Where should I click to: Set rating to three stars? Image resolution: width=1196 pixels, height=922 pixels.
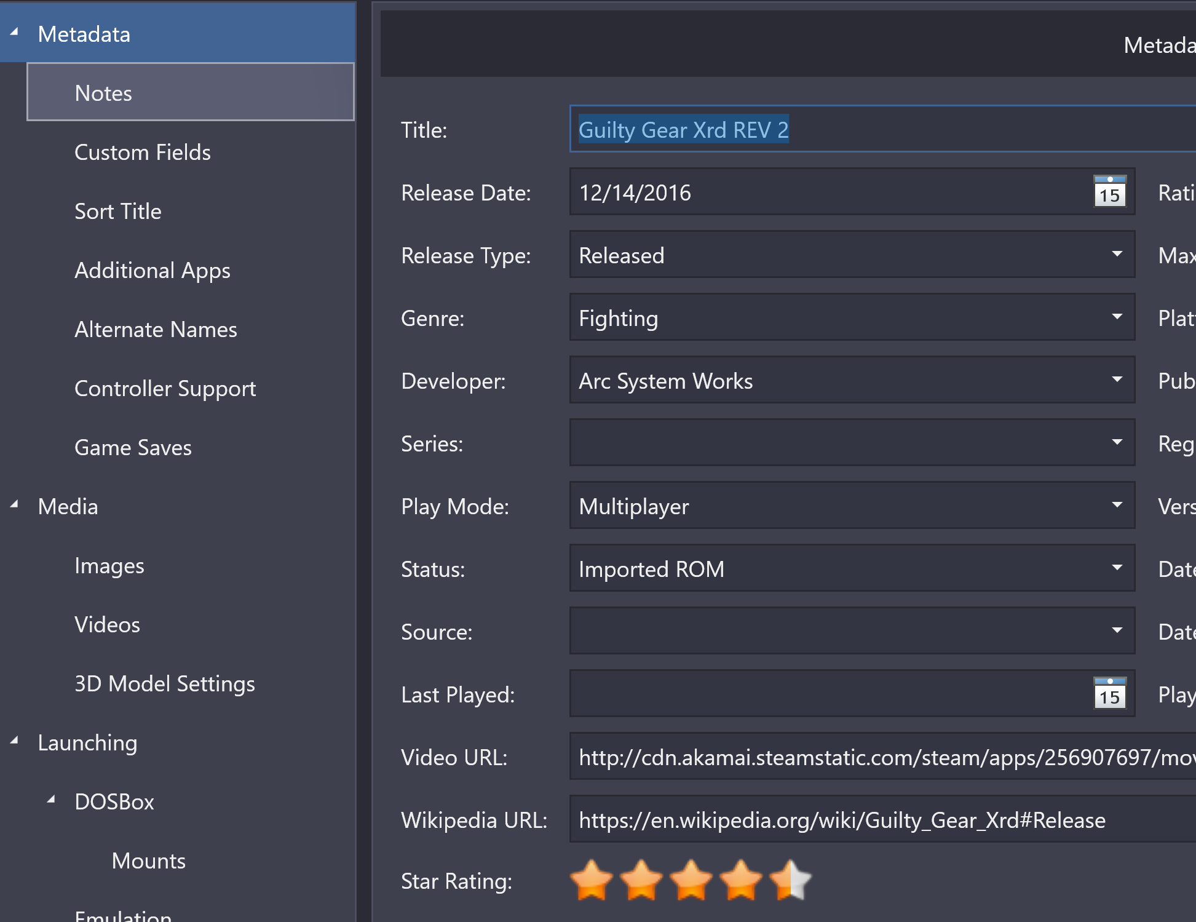pyautogui.click(x=691, y=880)
